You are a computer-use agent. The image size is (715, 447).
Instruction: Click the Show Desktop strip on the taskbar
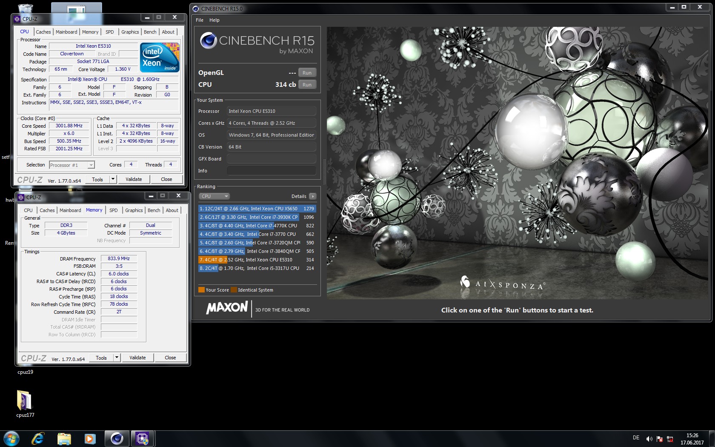tap(712, 438)
